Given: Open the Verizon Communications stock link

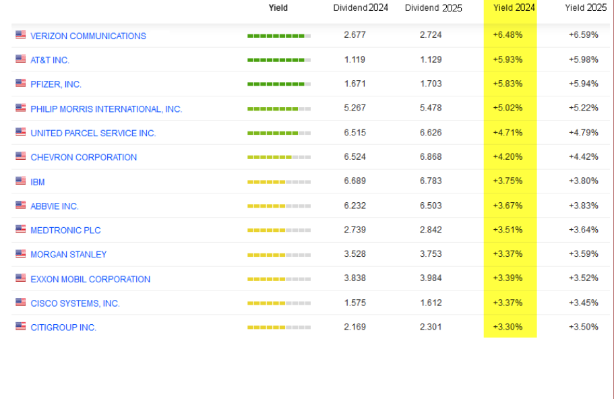Looking at the screenshot, I should pyautogui.click(x=88, y=36).
